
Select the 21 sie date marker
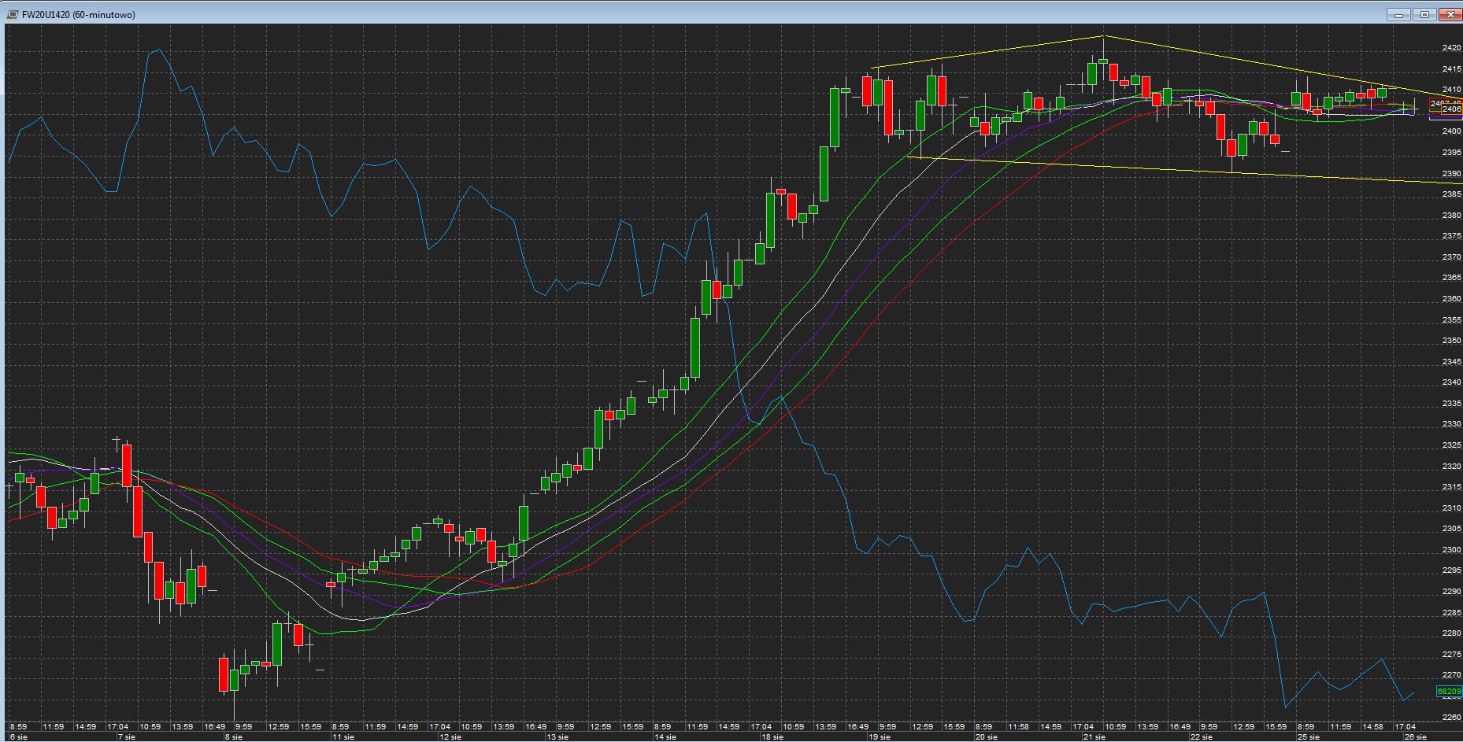(1094, 737)
